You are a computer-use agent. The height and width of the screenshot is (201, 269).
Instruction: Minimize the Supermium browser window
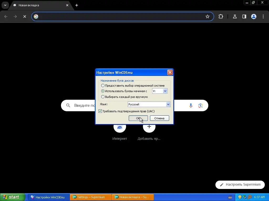point(247,2)
